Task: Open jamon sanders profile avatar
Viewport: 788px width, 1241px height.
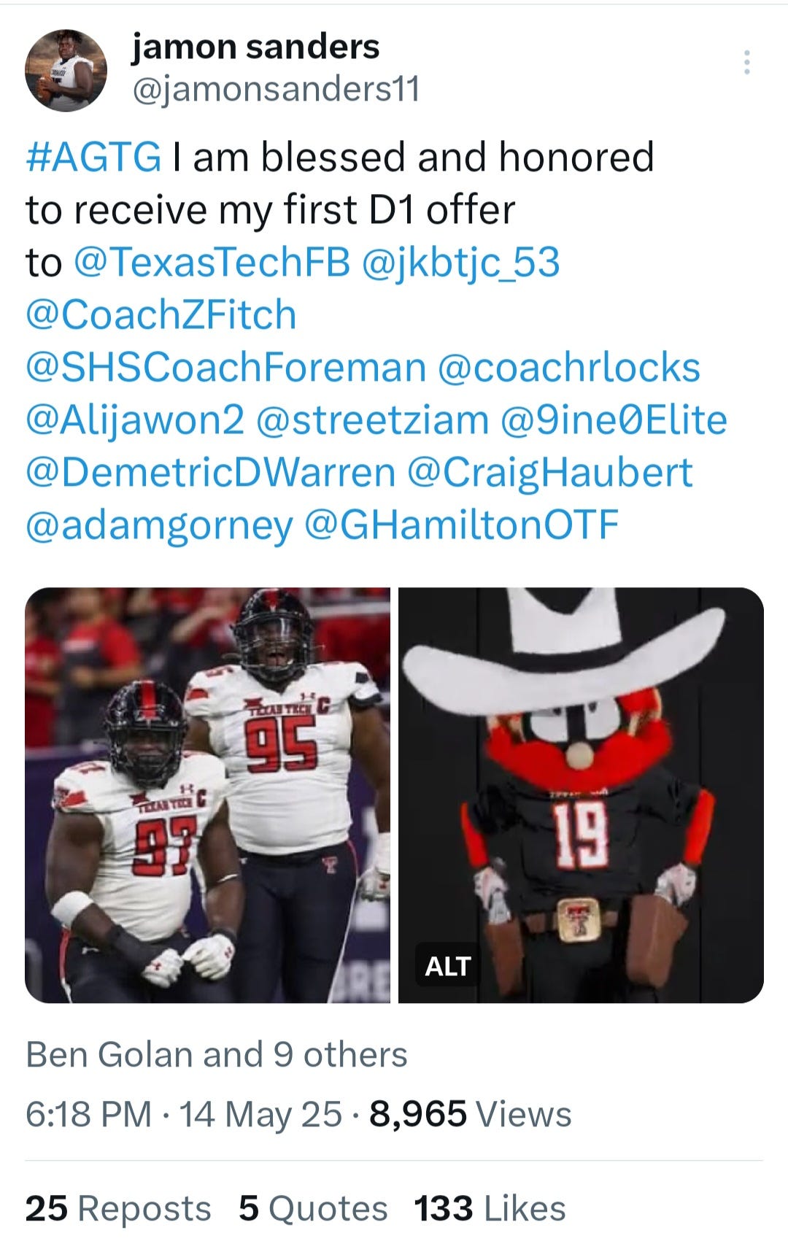Action: (x=66, y=70)
